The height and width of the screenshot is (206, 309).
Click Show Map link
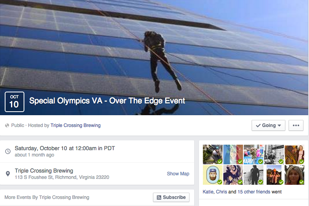tap(178, 174)
